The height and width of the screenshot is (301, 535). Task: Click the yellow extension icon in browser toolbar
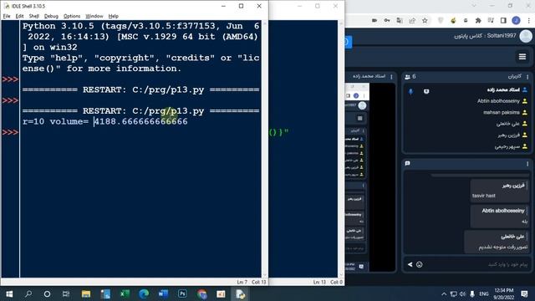click(453, 20)
